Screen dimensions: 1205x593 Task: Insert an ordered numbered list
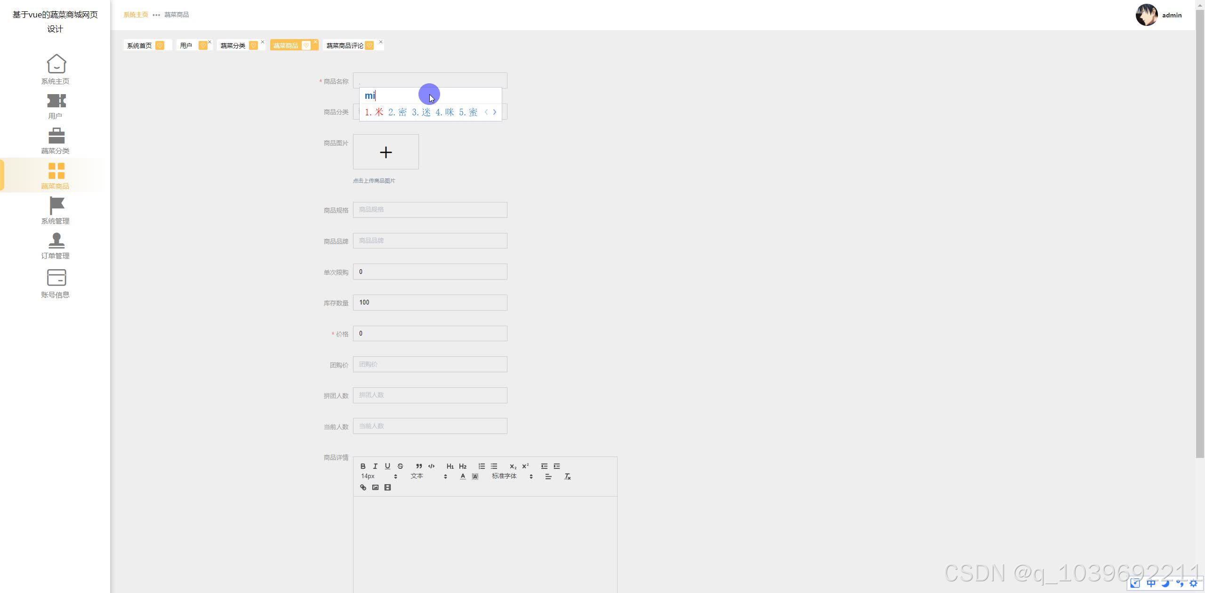click(482, 466)
